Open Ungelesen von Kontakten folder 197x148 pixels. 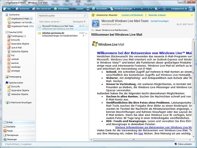point(21,23)
